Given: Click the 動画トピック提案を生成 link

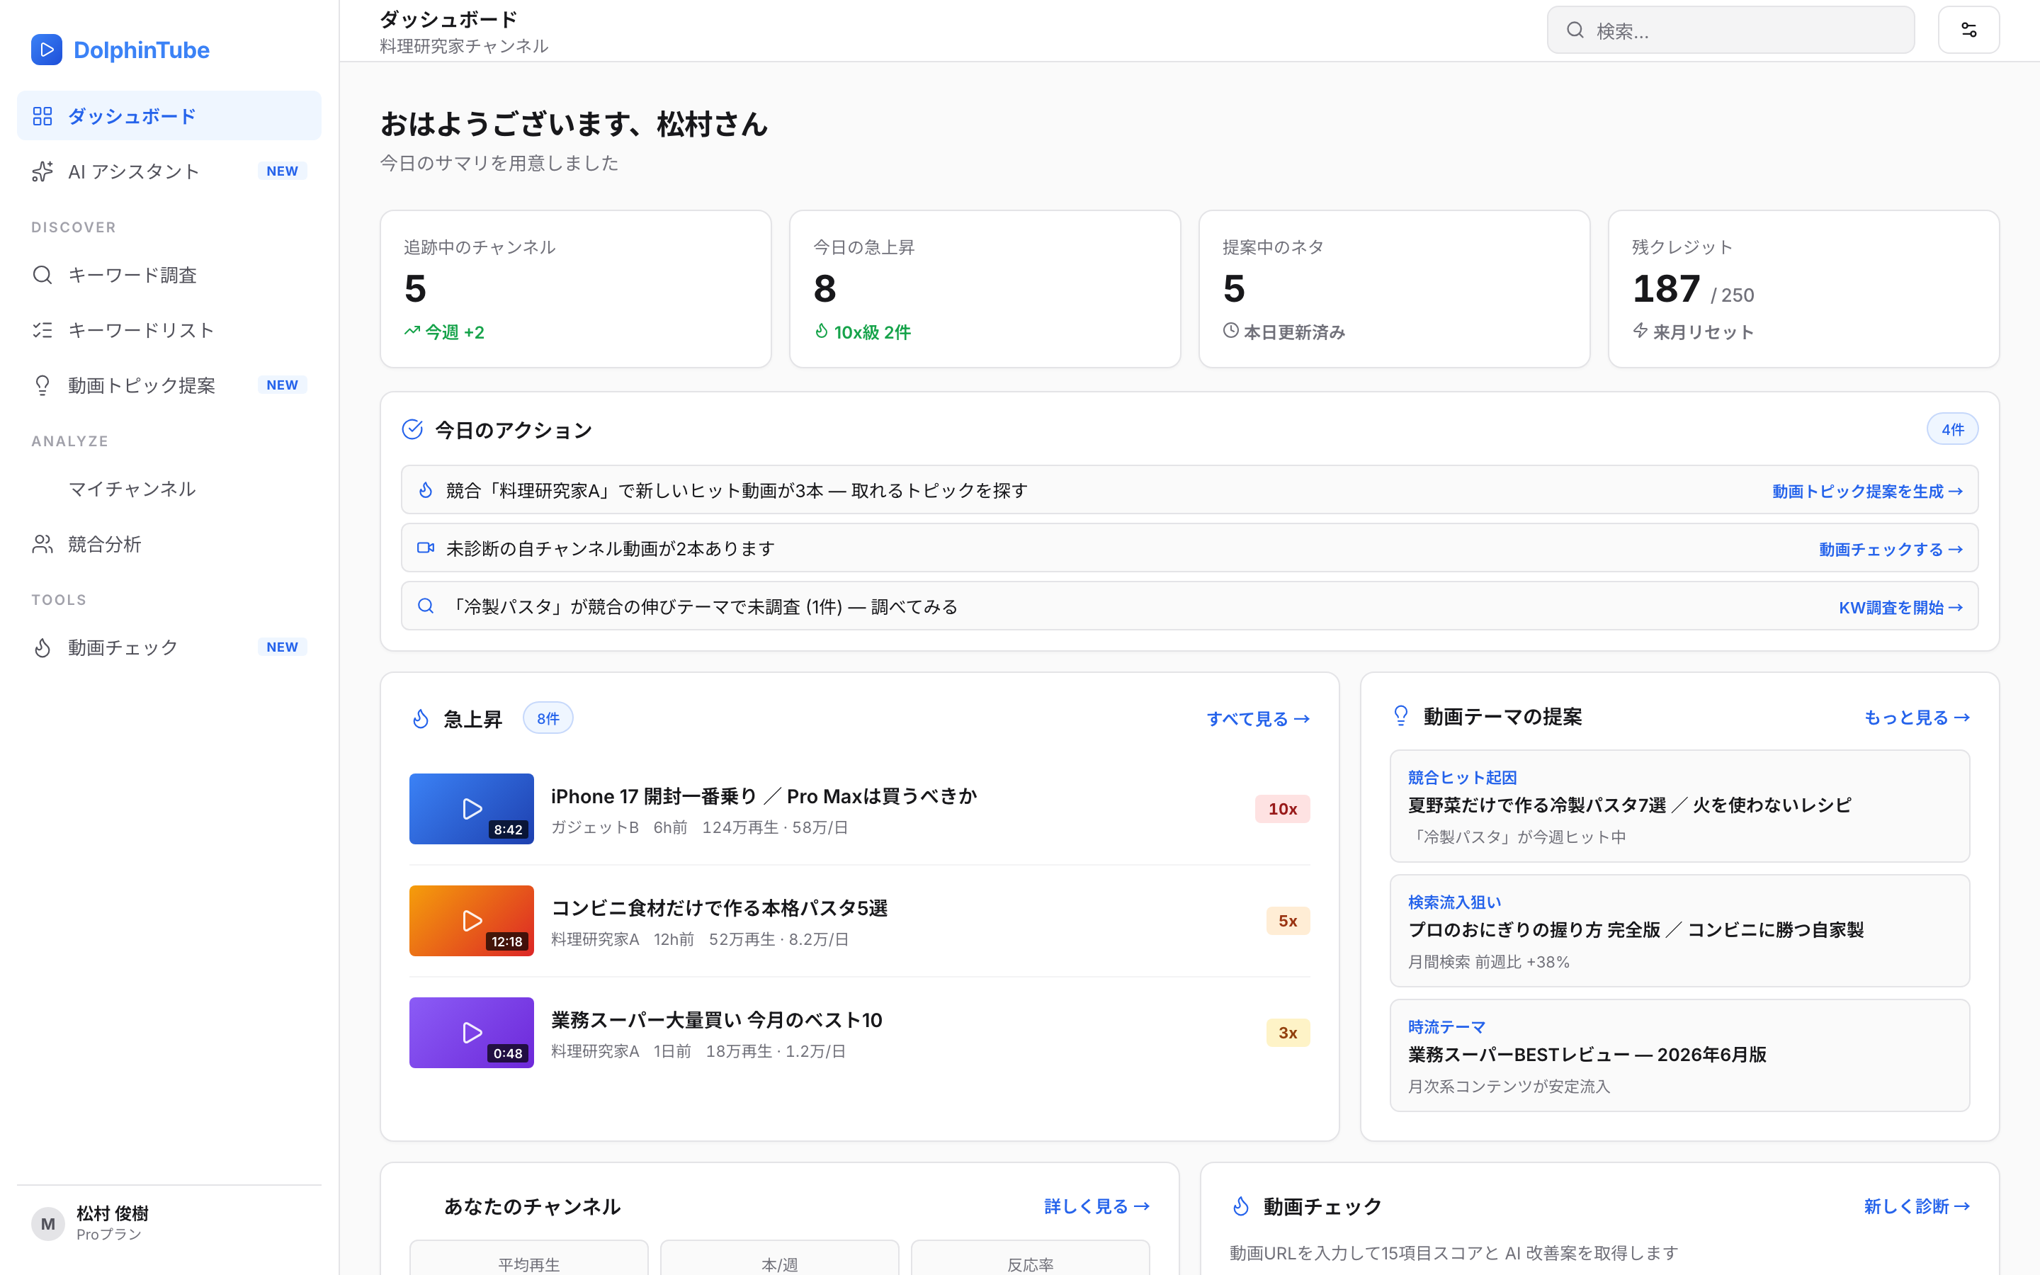Looking at the screenshot, I should [1867, 491].
